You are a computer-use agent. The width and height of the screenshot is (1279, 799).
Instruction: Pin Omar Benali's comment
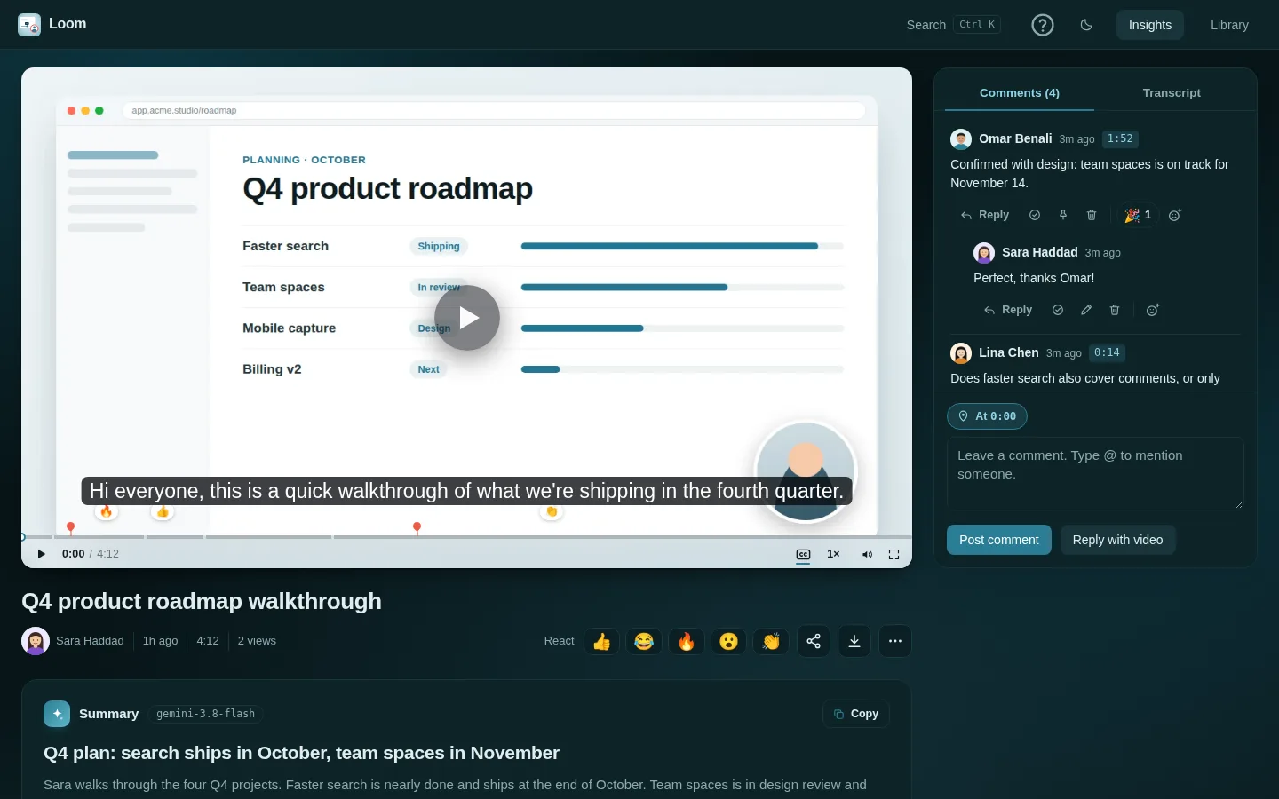1063,215
